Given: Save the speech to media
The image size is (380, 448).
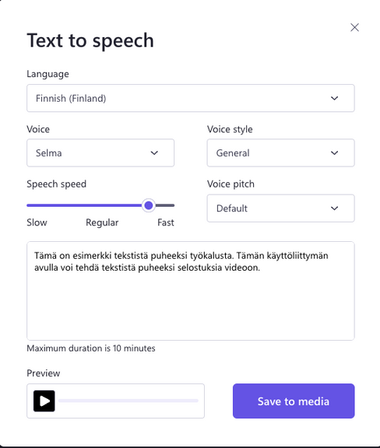Looking at the screenshot, I should pos(294,401).
